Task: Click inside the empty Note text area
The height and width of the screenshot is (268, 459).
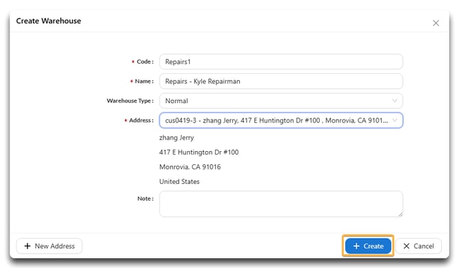Action: 281,204
